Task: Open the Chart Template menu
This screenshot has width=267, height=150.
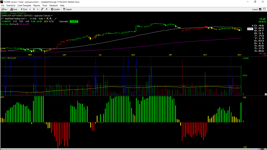Action: [x=24, y=5]
